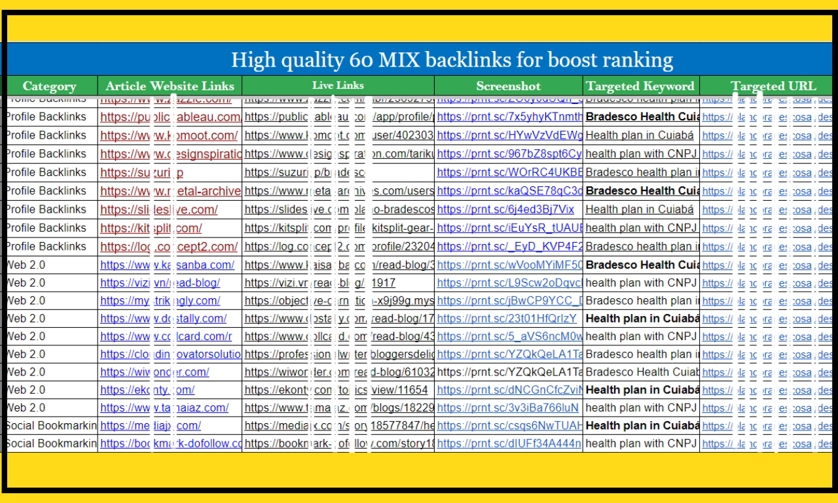Follow the suzuri.jp article website link
The image size is (838, 503).
click(142, 173)
